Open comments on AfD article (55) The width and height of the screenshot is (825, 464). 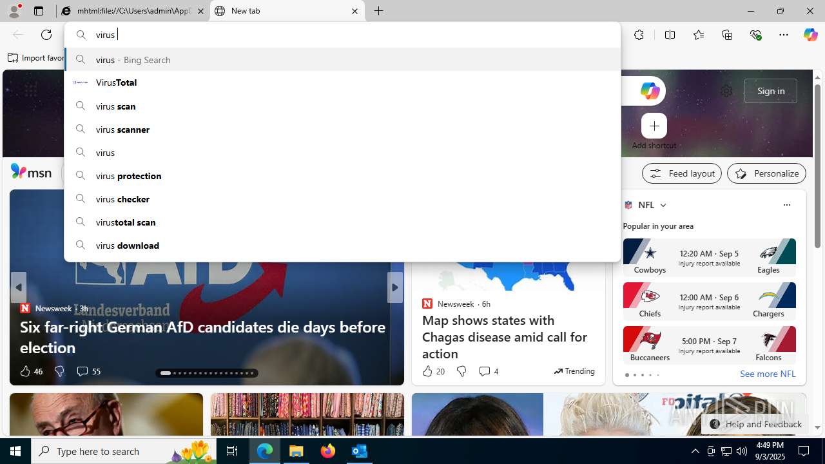point(88,371)
